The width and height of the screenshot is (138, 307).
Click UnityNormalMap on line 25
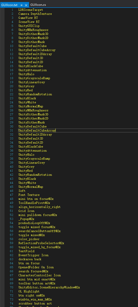coord(31,106)
